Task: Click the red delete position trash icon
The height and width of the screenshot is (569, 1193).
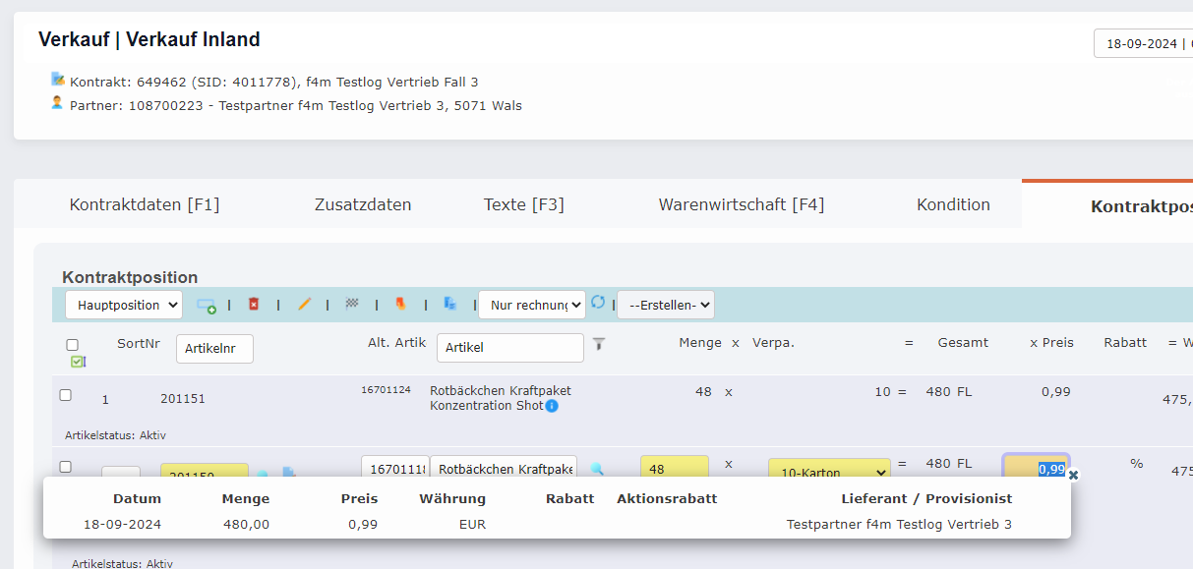Action: (254, 305)
